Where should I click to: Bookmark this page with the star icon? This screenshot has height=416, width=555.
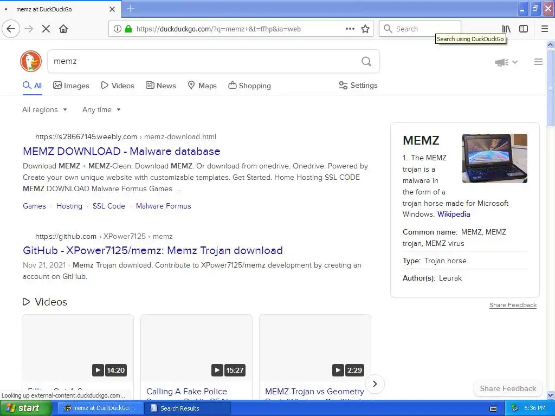[365, 29]
